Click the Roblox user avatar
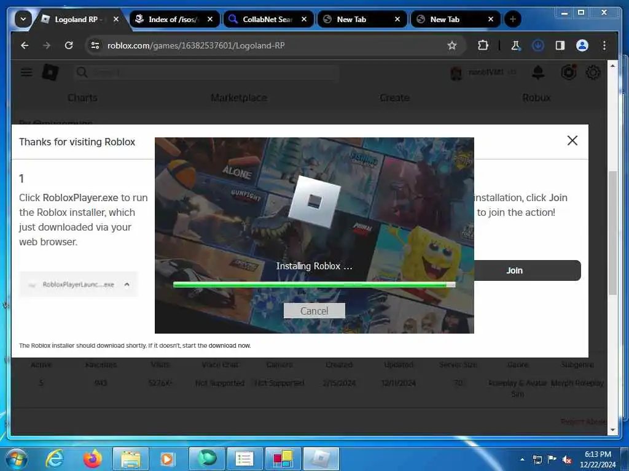 pos(456,73)
